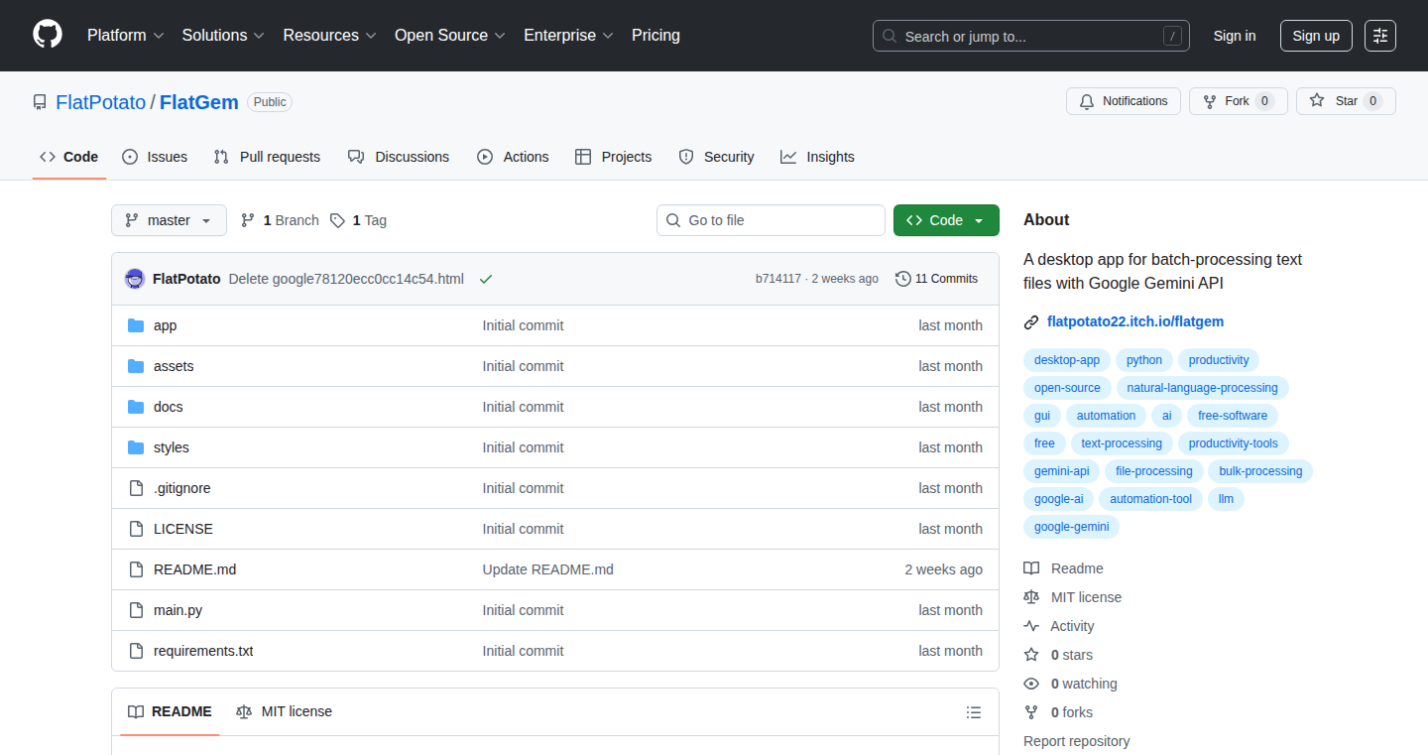Image resolution: width=1428 pixels, height=755 pixels.
Task: Click the 'Delete google78120ecc0cc14c54.html' commit message
Action: tap(346, 279)
